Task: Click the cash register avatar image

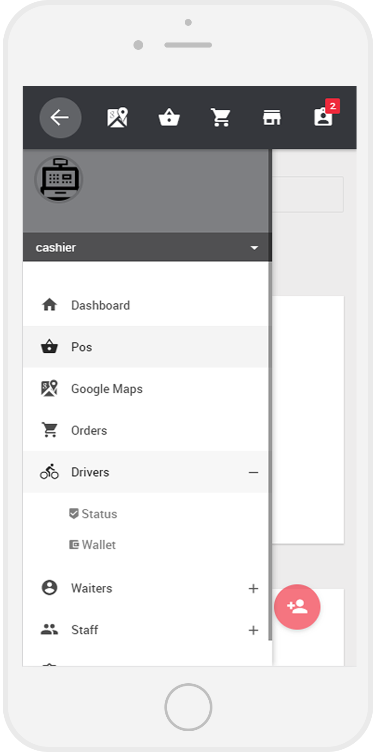Action: [x=59, y=179]
